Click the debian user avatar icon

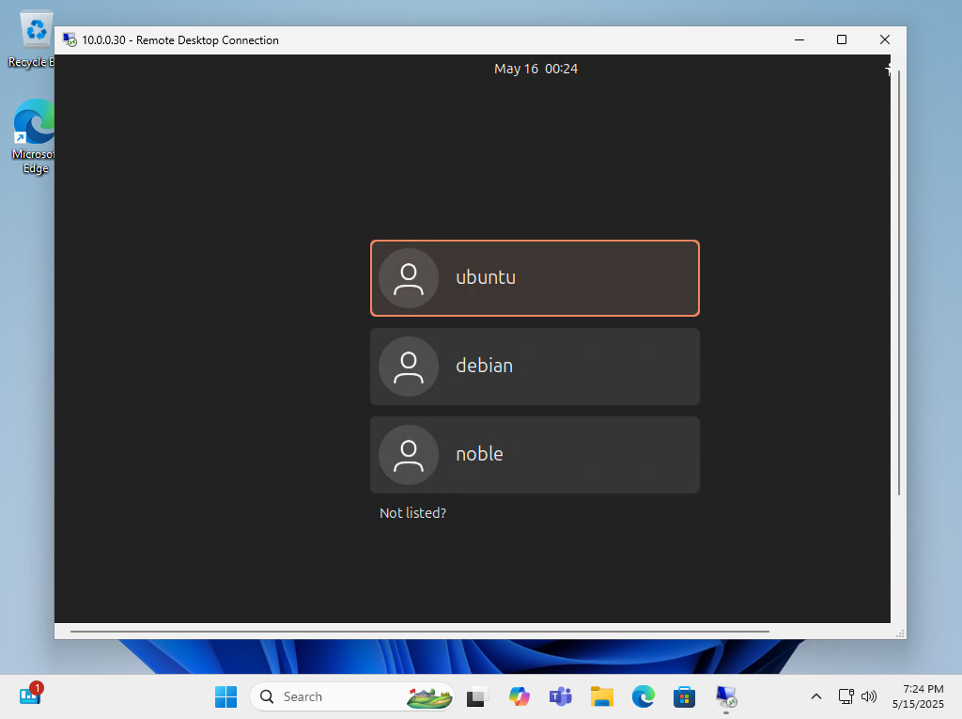[409, 367]
